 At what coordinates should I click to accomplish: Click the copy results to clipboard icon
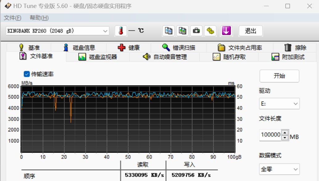point(168,31)
